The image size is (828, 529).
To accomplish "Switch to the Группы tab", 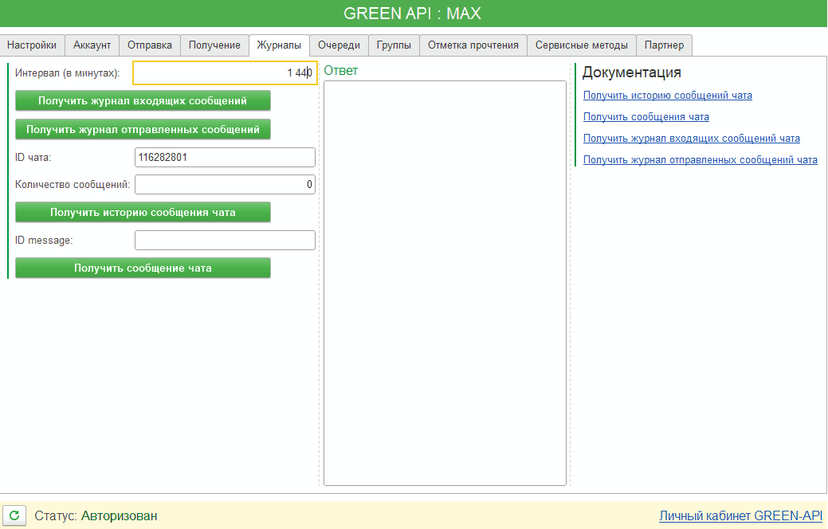I will click(394, 45).
